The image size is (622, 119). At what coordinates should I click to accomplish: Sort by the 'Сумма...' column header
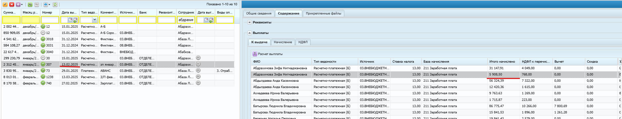click(11, 12)
